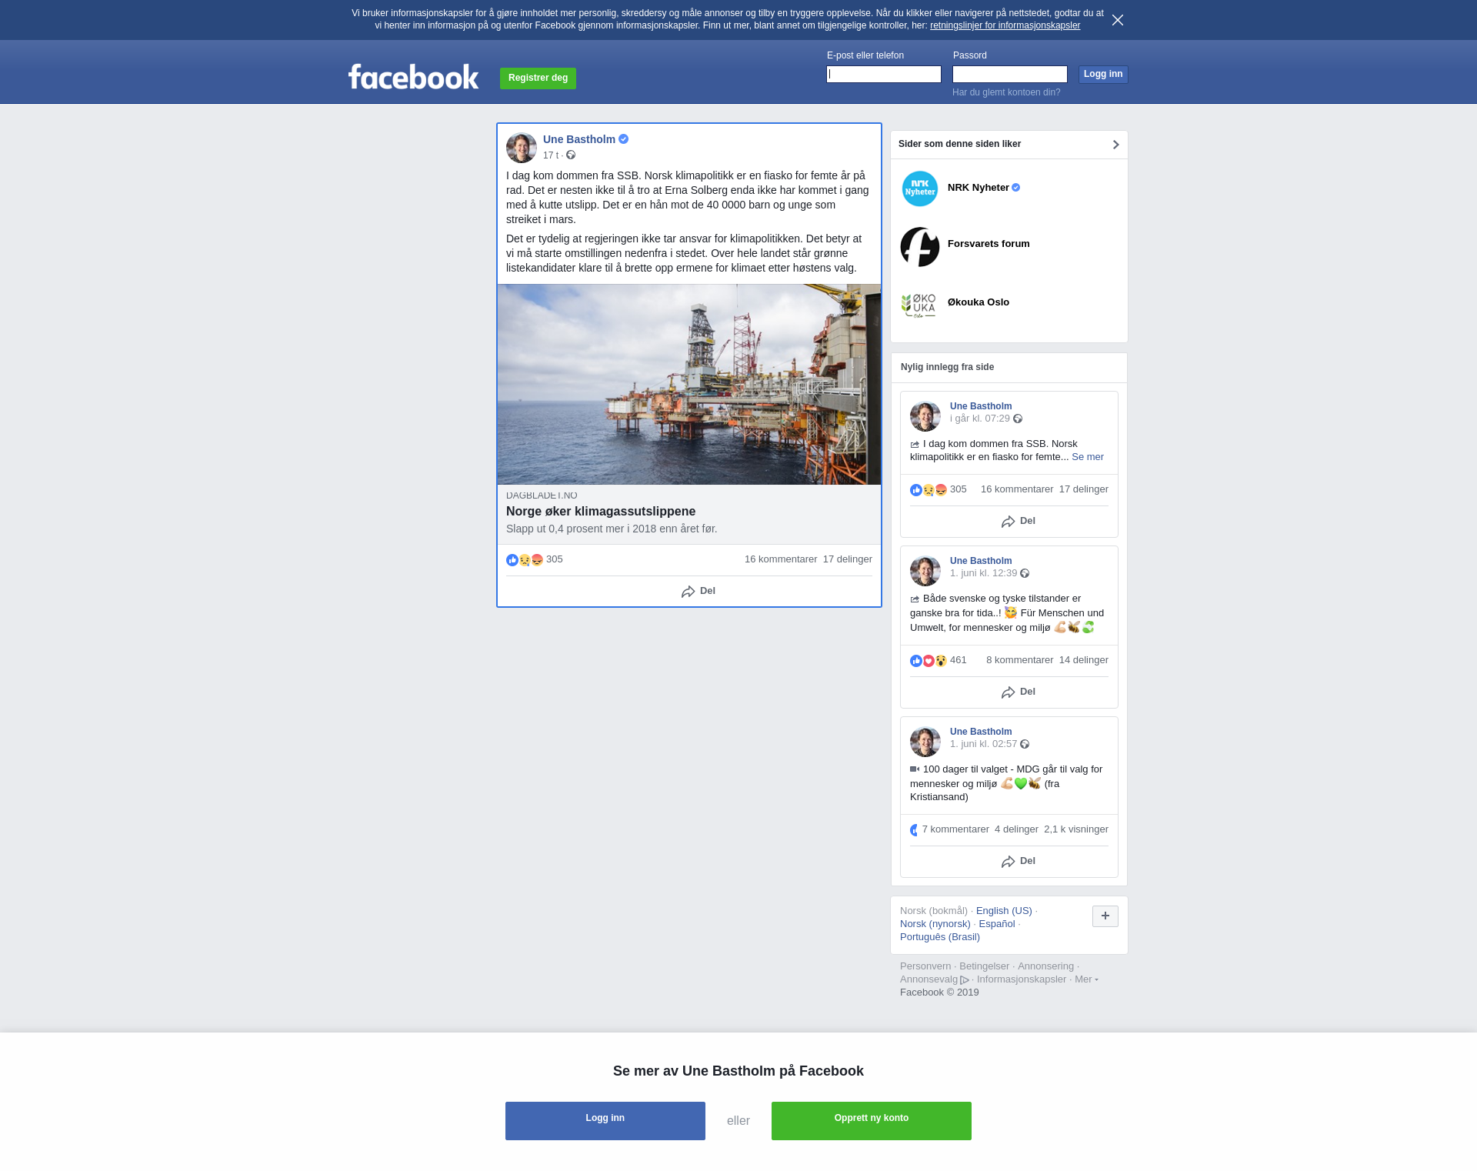This screenshot has width=1477, height=1171.
Task: Expand the Mer footer dropdown
Action: click(x=1086, y=979)
